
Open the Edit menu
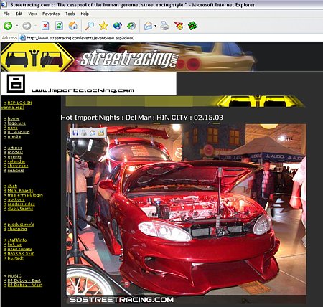coord(19,14)
